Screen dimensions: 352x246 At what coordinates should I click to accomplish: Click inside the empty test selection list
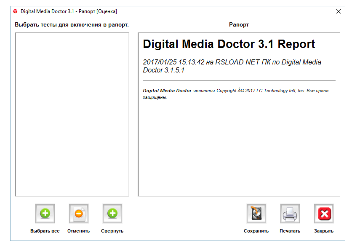coord(72,115)
